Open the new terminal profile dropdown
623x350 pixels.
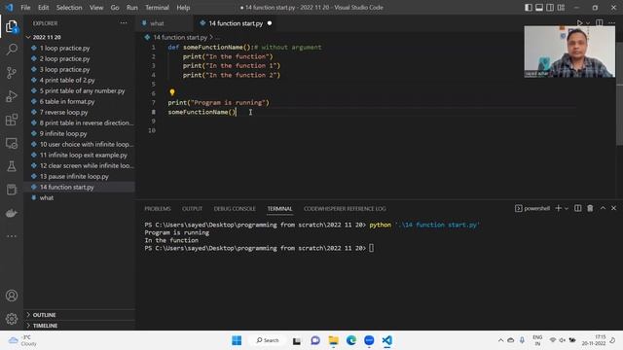point(567,208)
